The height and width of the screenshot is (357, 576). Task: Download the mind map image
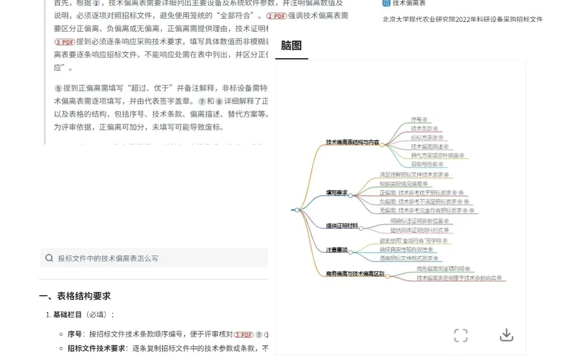point(506,335)
